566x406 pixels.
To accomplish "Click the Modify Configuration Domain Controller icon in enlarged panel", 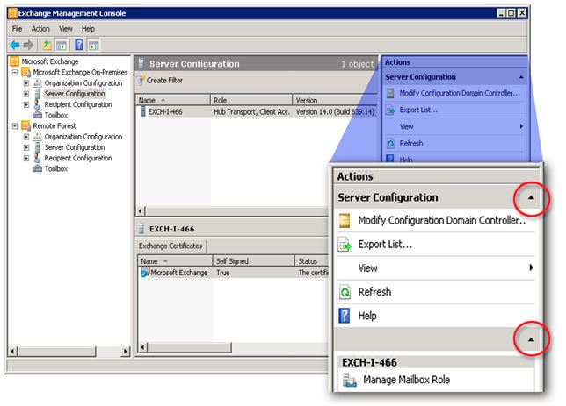I will tap(345, 220).
